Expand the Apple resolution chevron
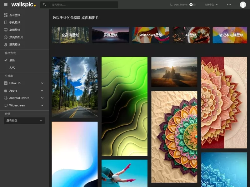 point(42,90)
